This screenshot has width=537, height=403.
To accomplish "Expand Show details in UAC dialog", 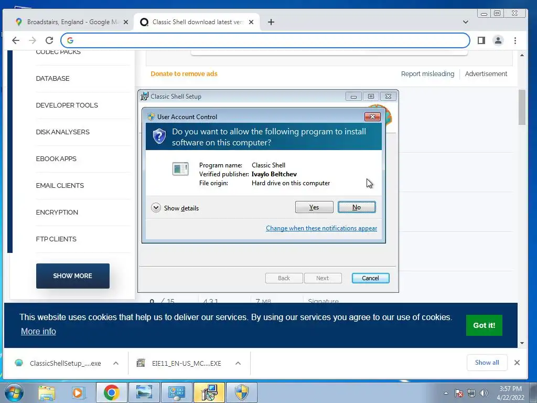I will tap(175, 208).
